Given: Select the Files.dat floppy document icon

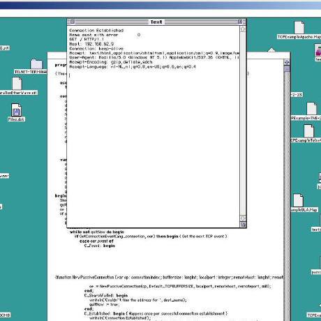Looking at the screenshot, I should click(x=16, y=110).
